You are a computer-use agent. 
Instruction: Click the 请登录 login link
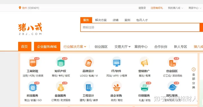142,8
